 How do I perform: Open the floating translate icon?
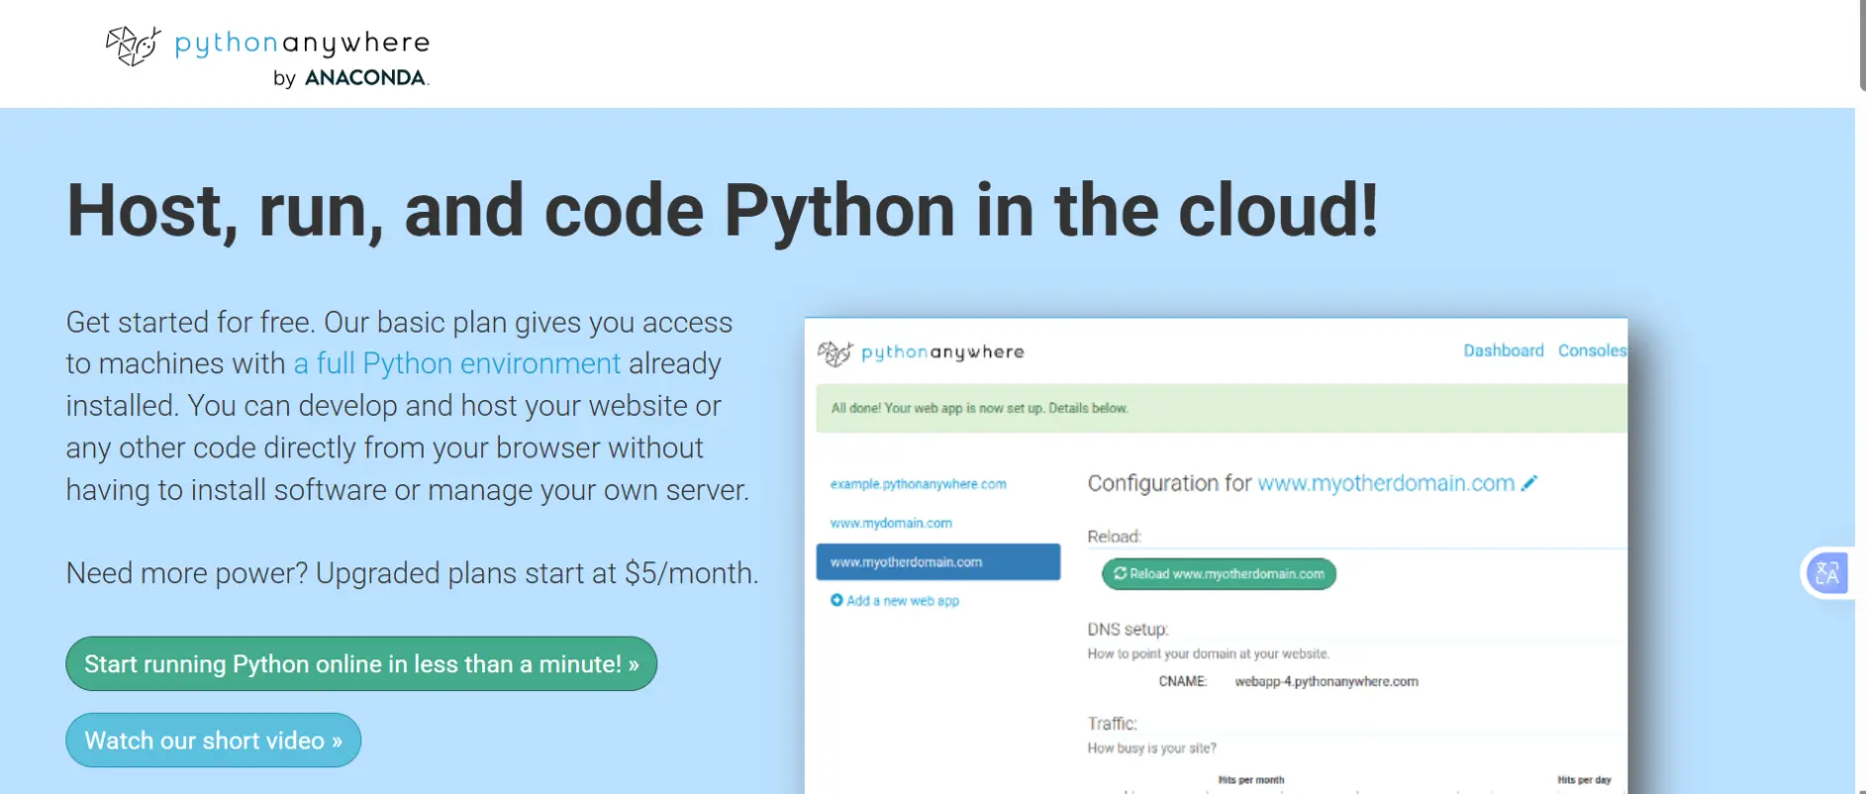tap(1826, 572)
